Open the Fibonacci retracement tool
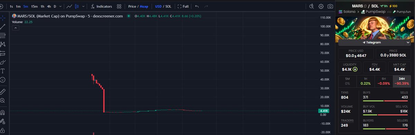The width and height of the screenshot is (415, 135). click(x=3, y=35)
